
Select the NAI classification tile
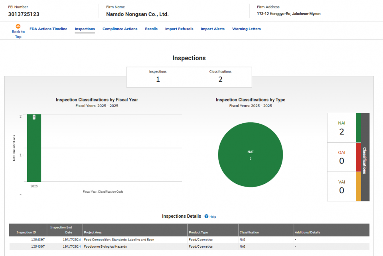pyautogui.click(x=342, y=128)
